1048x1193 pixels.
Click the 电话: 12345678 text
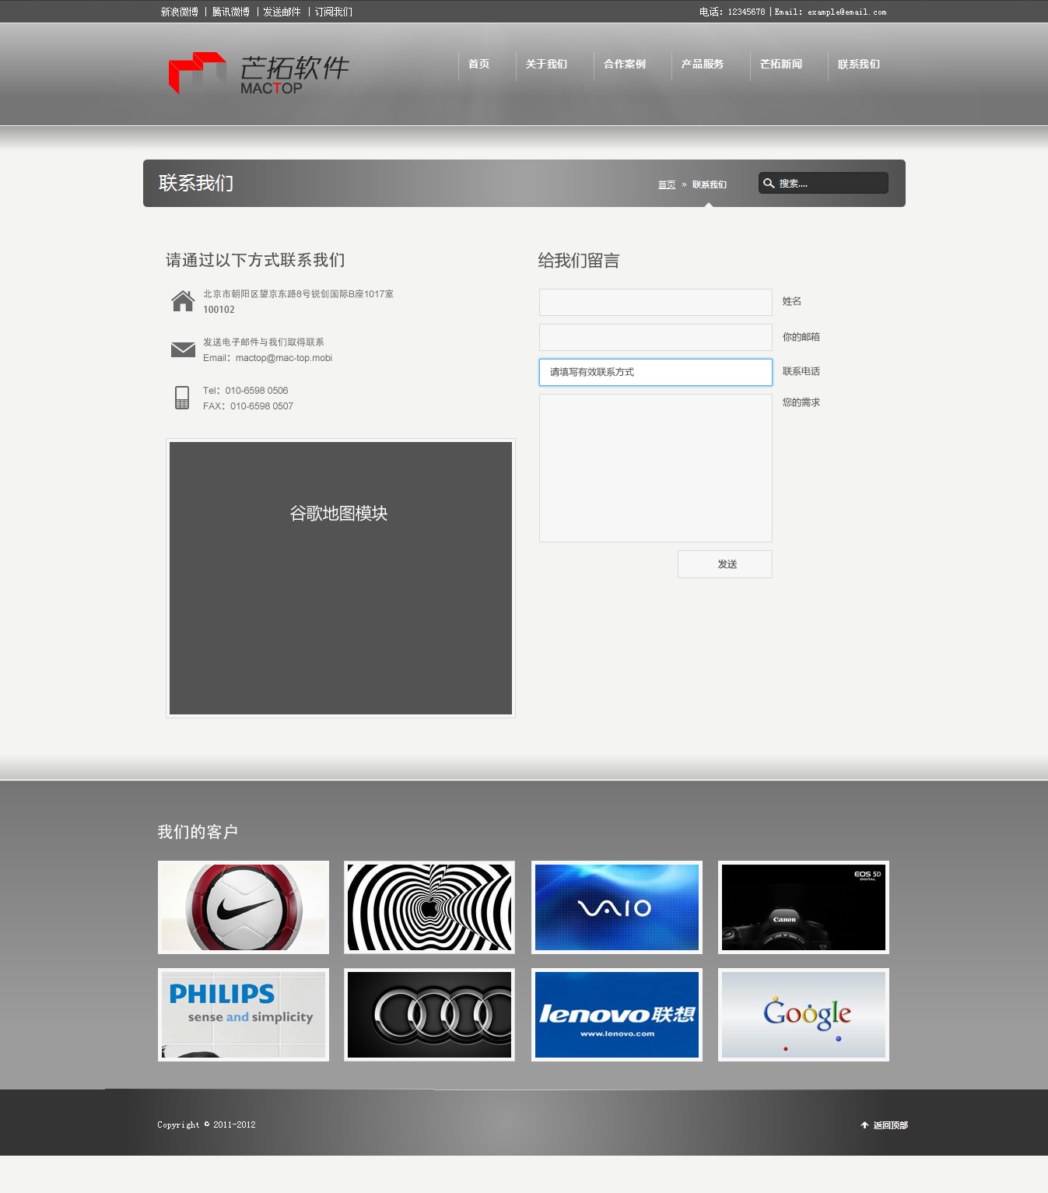coord(732,12)
